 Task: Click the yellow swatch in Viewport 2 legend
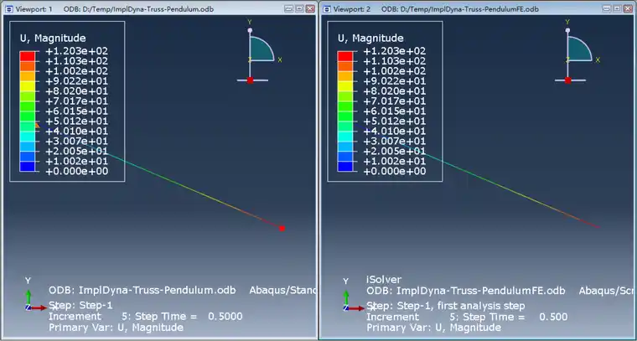click(345, 86)
